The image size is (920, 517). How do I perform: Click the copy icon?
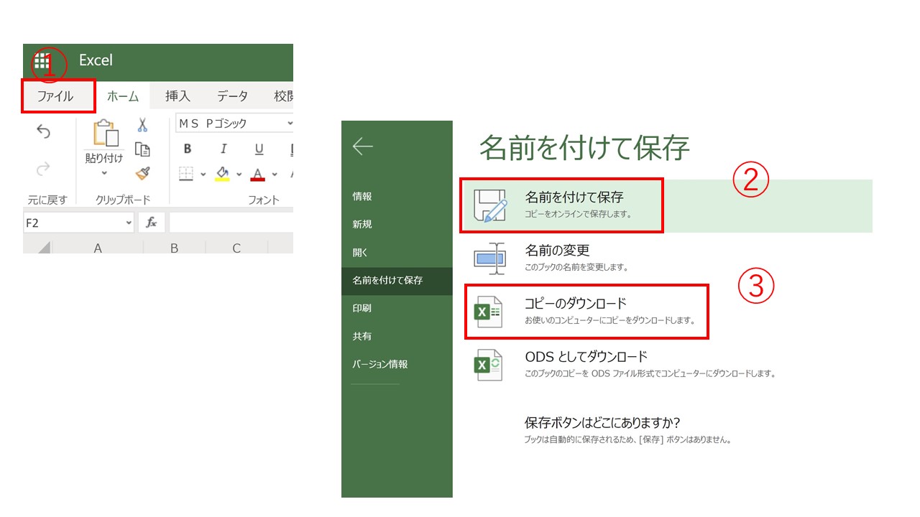tap(142, 149)
